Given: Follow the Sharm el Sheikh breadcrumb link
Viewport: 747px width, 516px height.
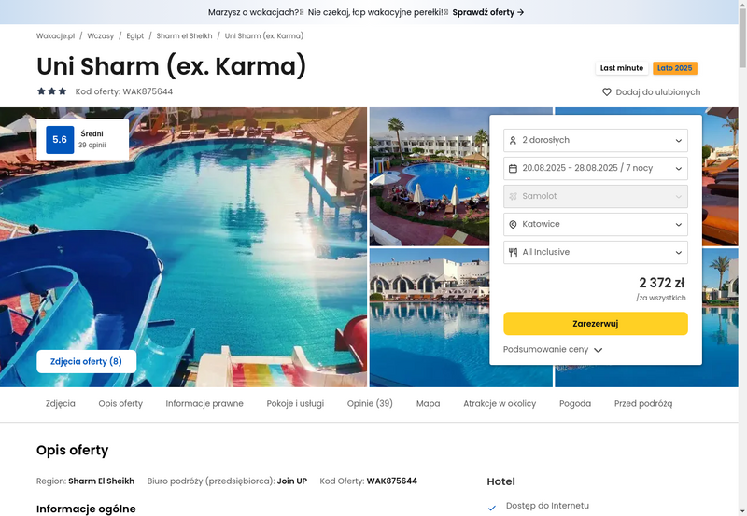Looking at the screenshot, I should tap(184, 35).
